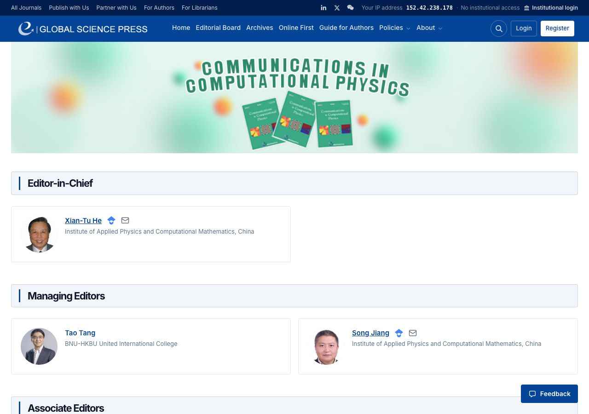This screenshot has height=414, width=589.
Task: Click Tao Tang's portrait photo
Action: pos(39,346)
